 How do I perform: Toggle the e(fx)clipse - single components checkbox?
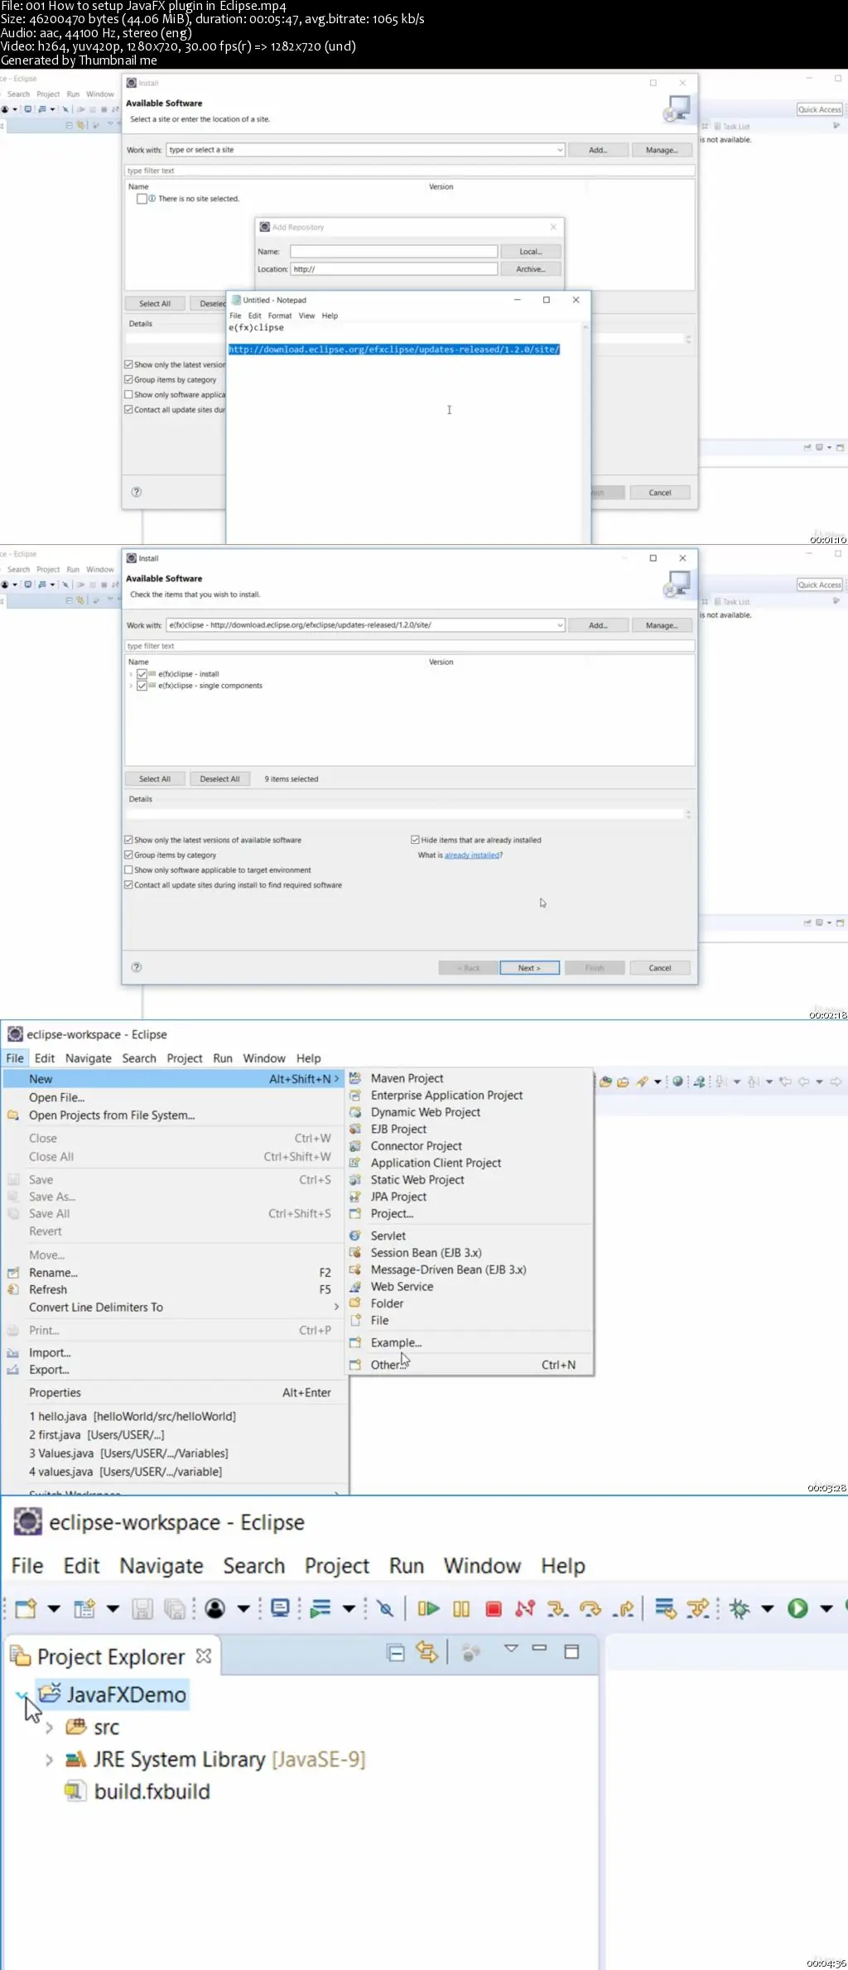tap(142, 686)
